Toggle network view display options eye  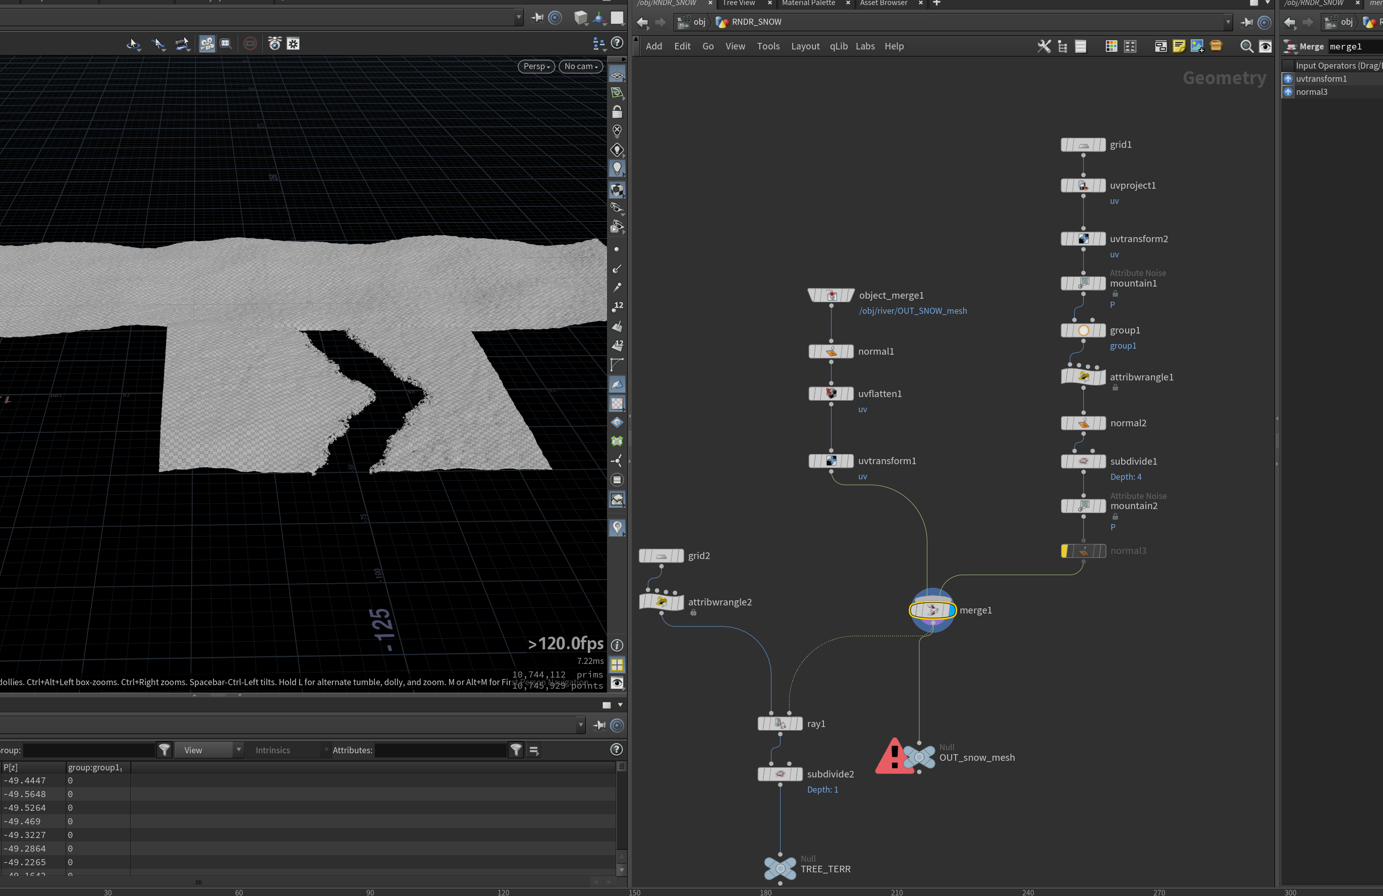(x=1265, y=46)
